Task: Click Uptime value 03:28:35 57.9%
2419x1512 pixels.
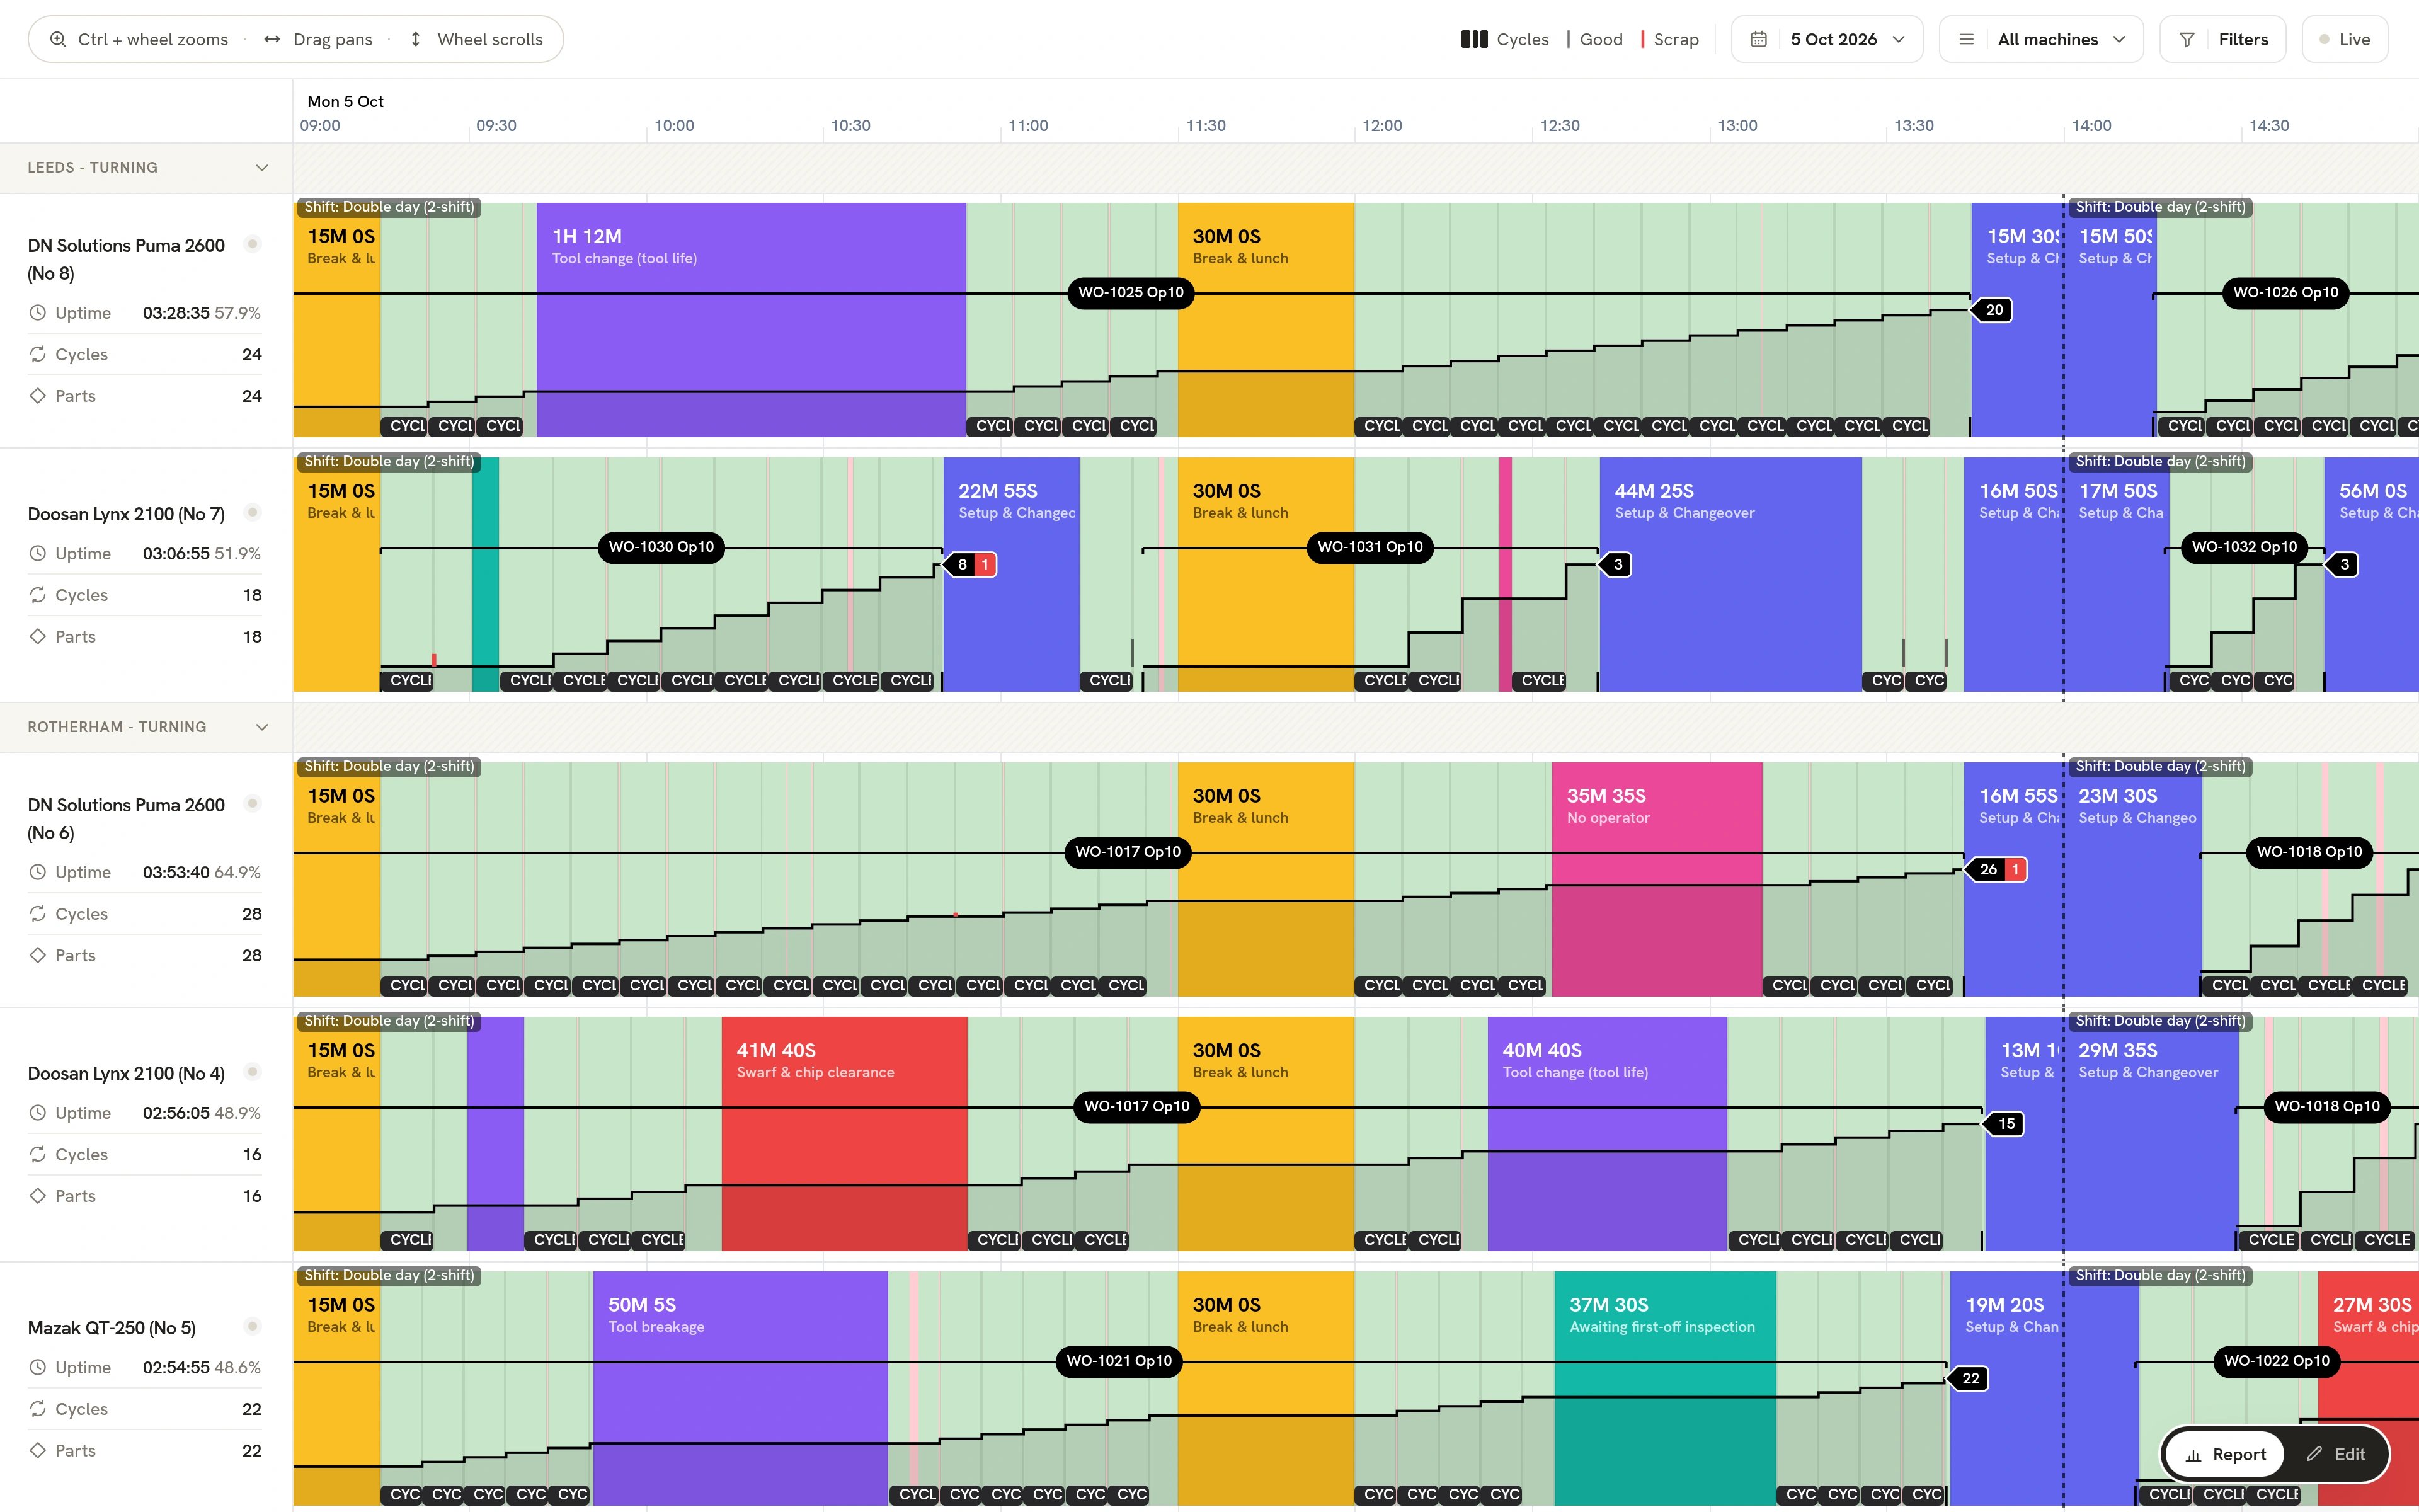Action: click(x=202, y=313)
